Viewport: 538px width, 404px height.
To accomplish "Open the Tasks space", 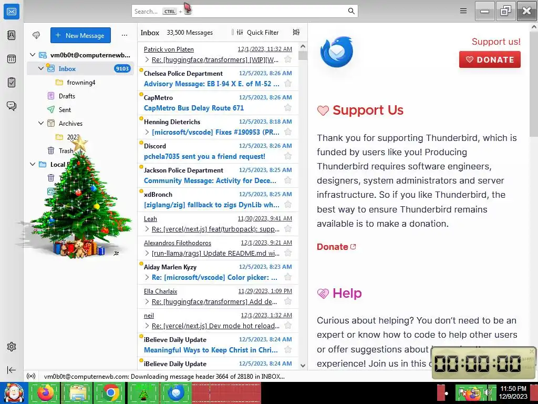I will [x=12, y=83].
